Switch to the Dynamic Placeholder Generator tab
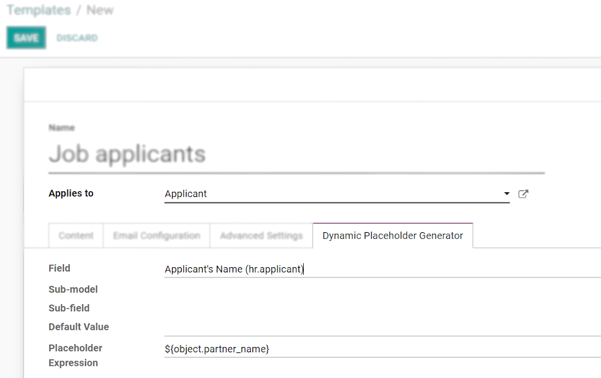Viewport: 601px width, 378px height. [392, 235]
